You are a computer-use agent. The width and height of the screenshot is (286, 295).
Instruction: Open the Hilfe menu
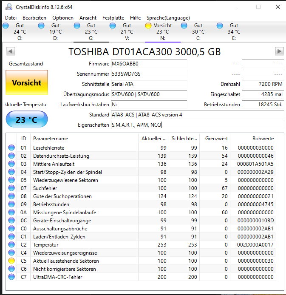point(136,18)
